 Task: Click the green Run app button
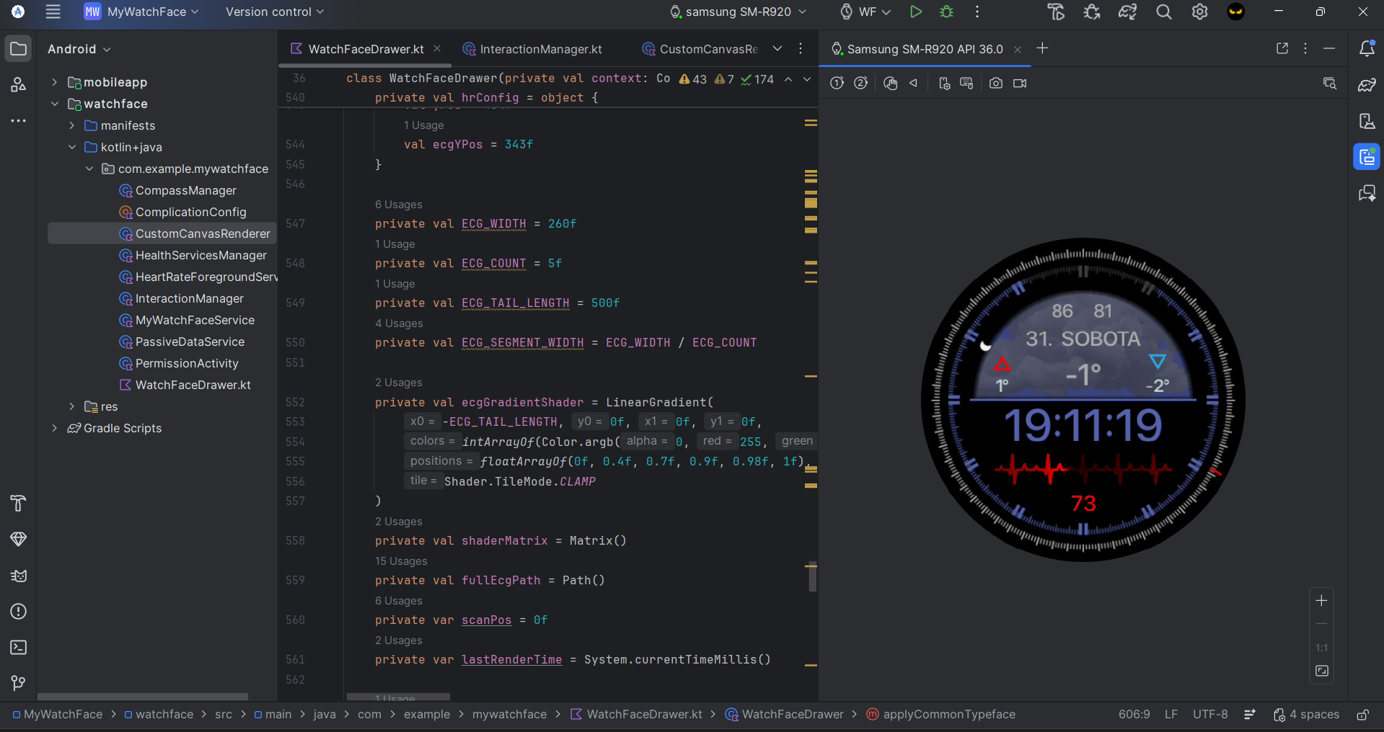click(915, 12)
